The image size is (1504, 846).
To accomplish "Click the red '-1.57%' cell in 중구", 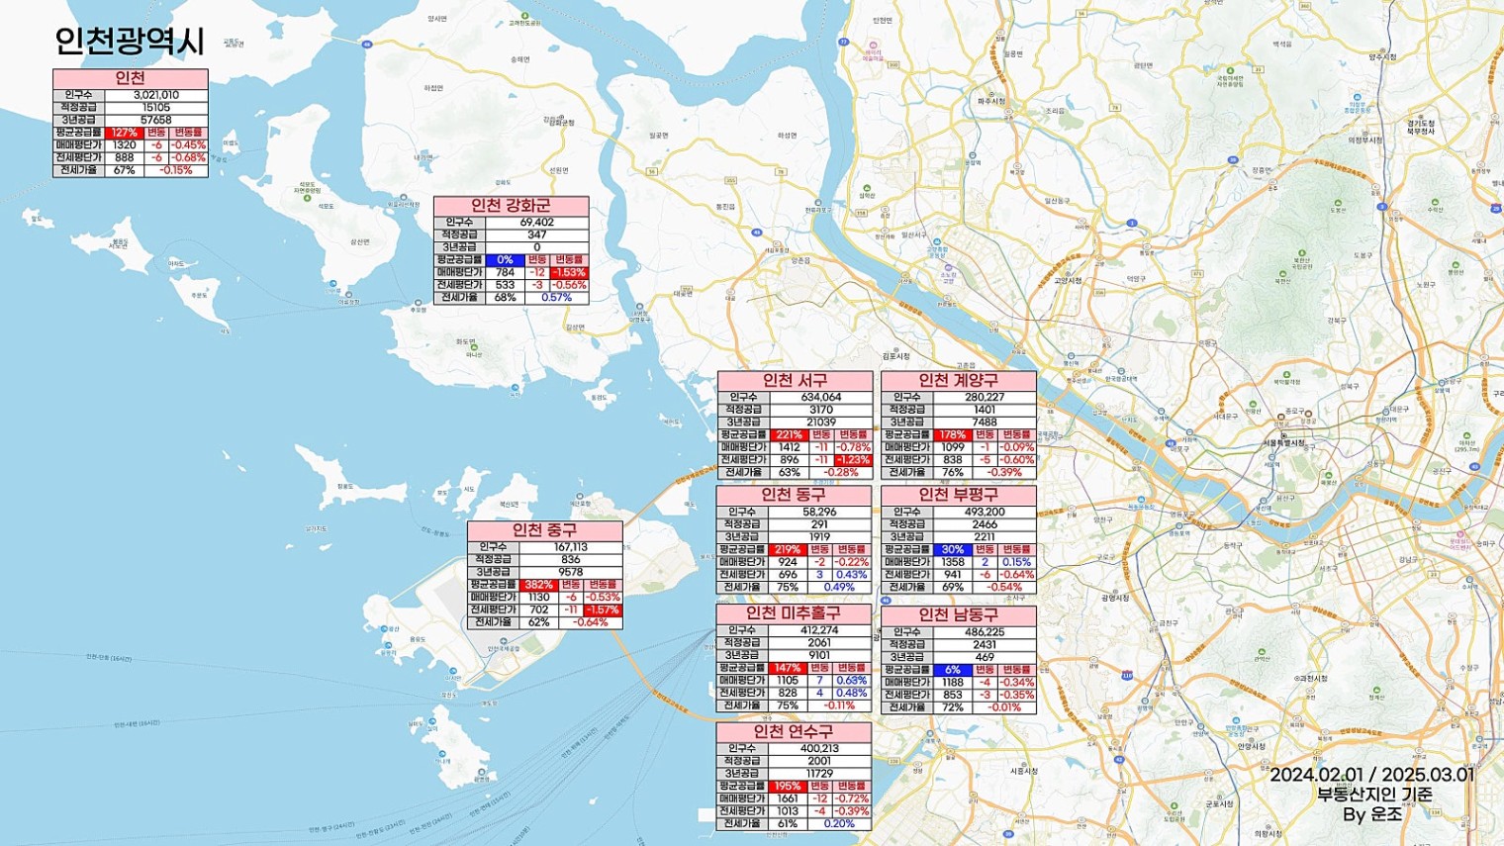I will 603,610.
